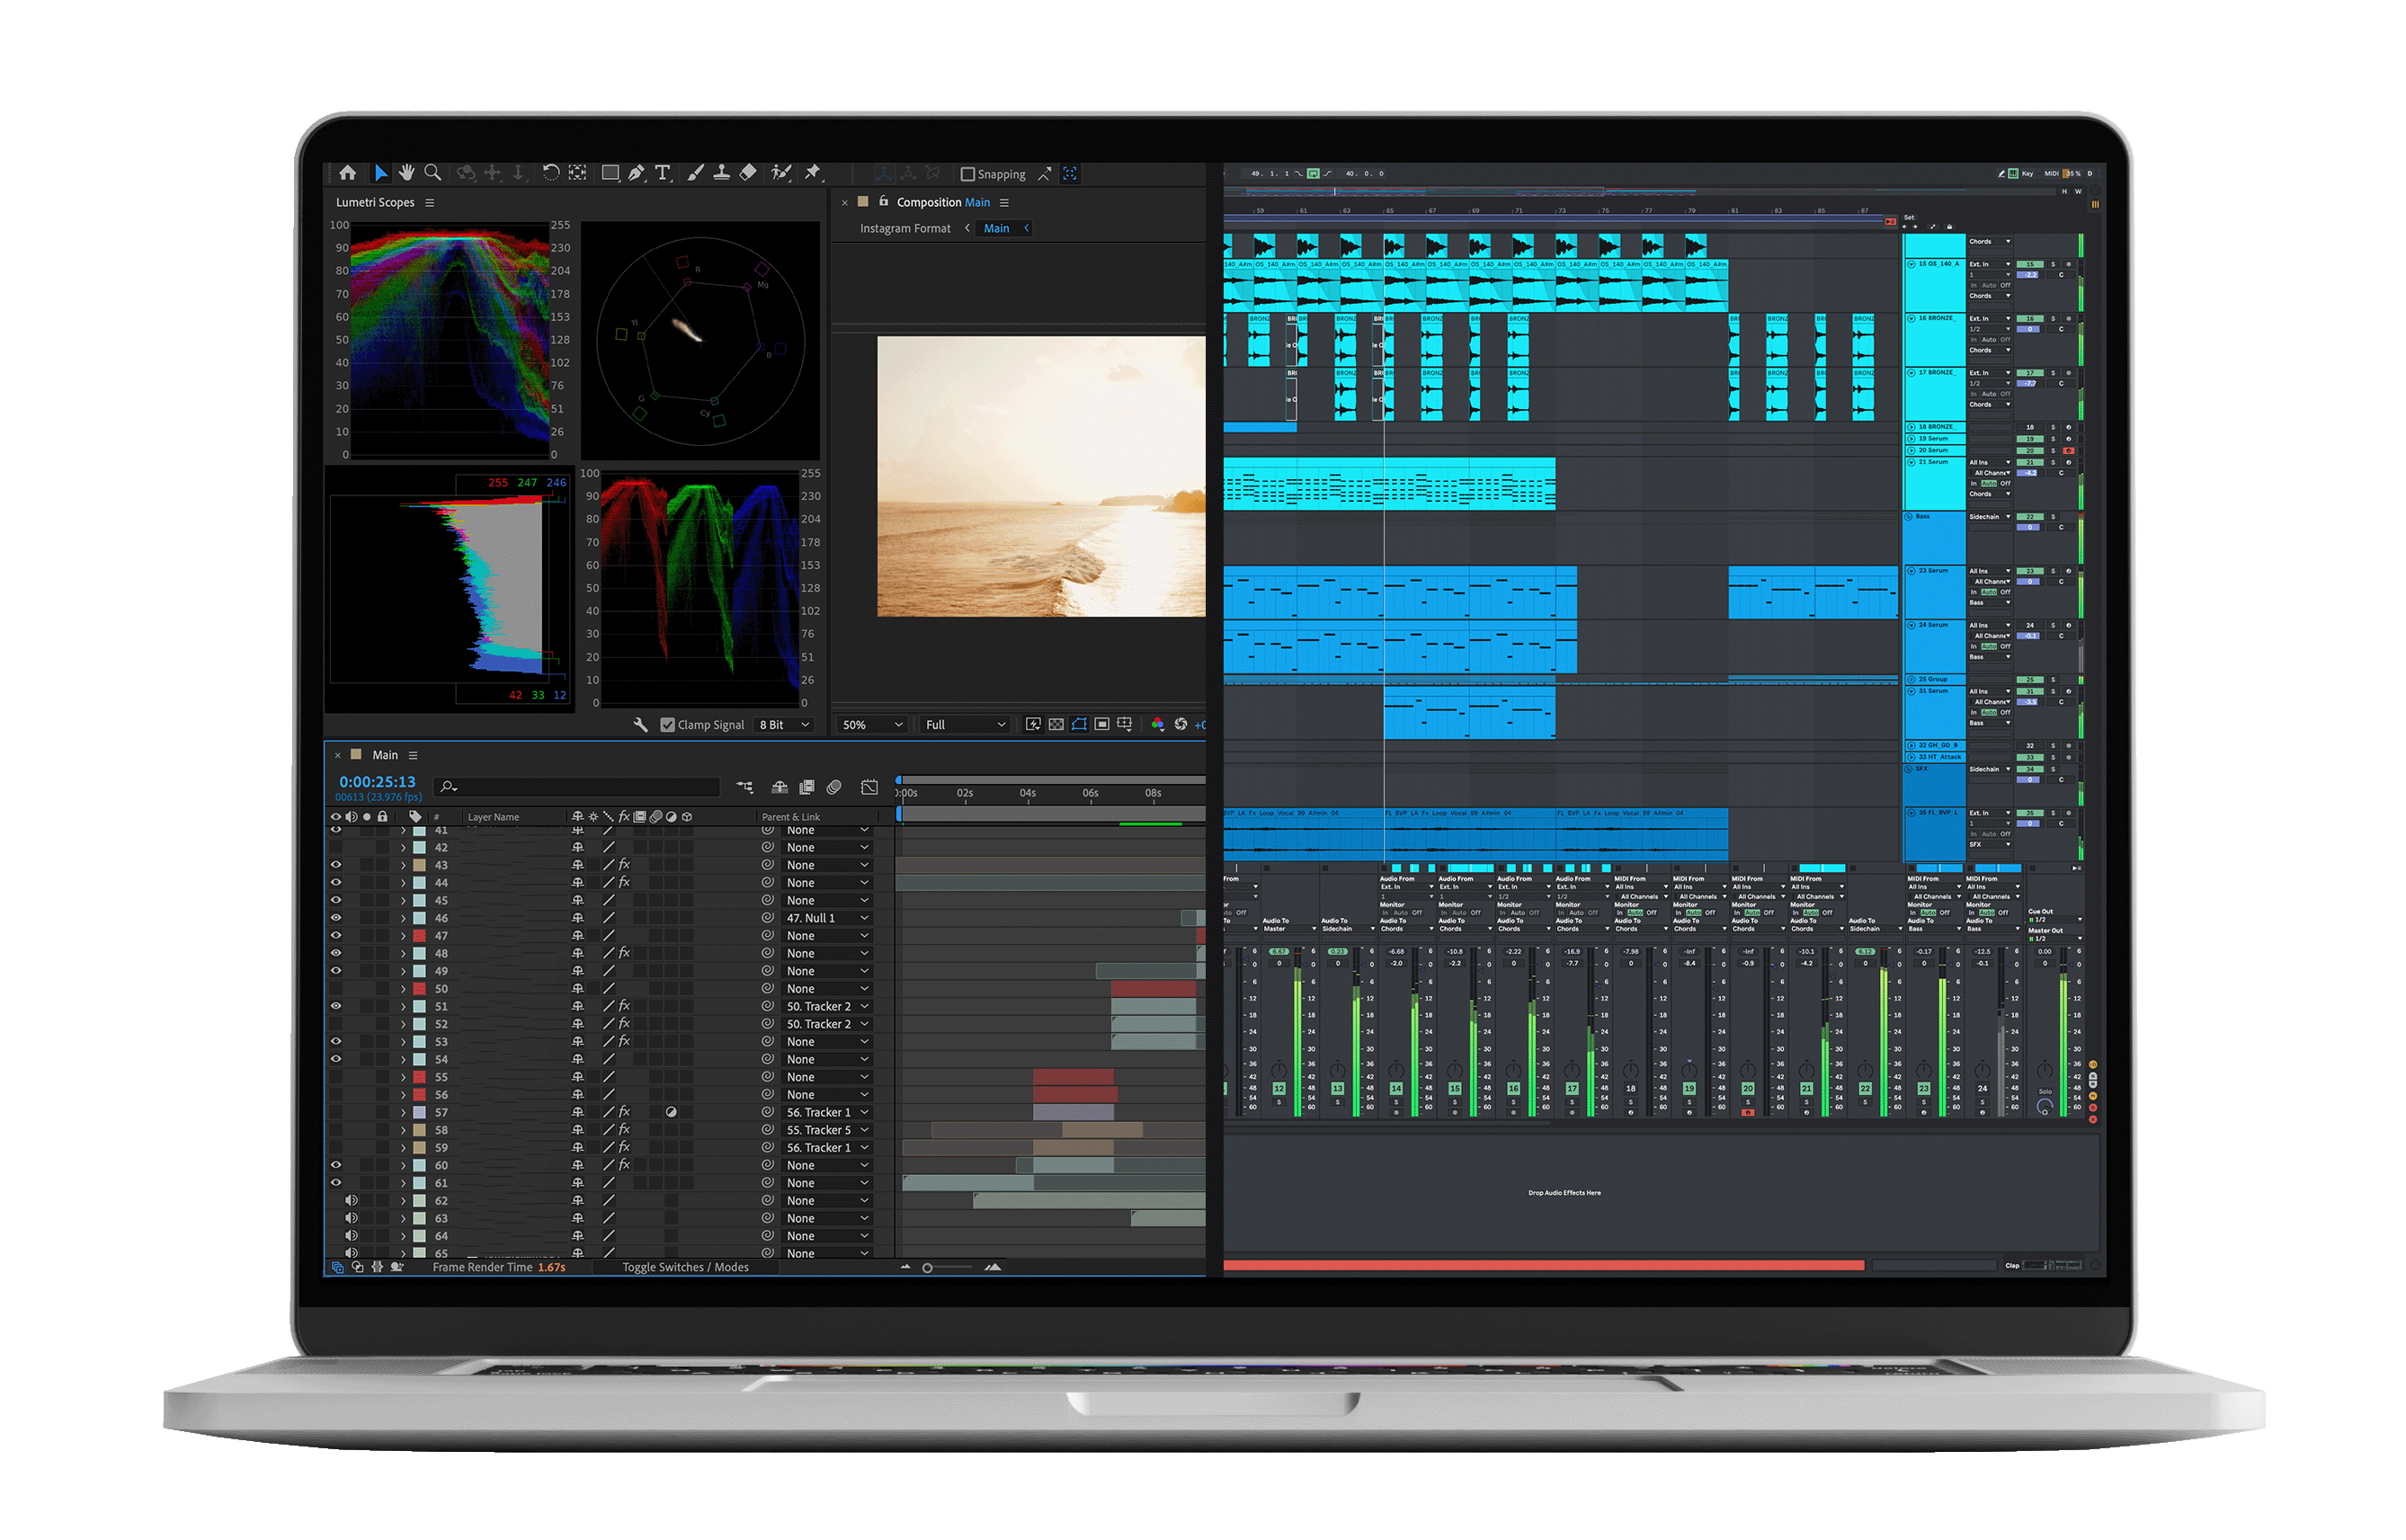Click Toggle Switches / Modes button

pos(685,1267)
